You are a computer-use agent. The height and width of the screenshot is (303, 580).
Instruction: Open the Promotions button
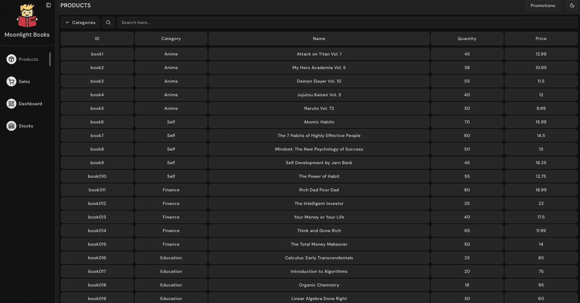pos(542,5)
